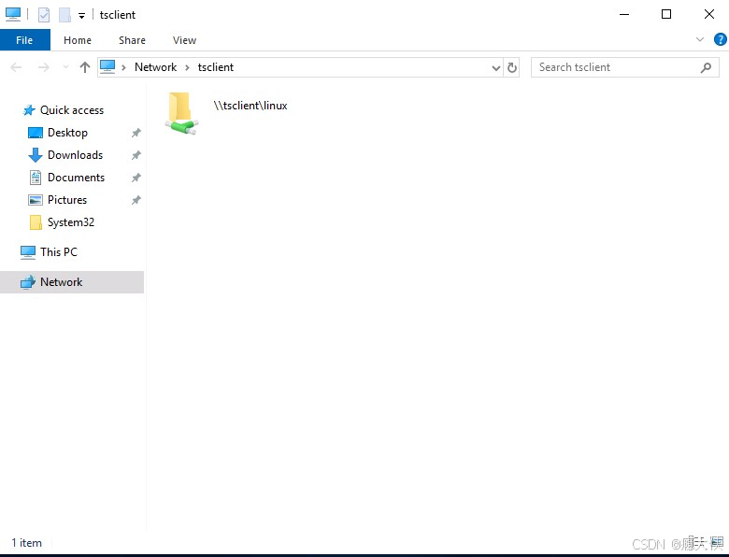The width and height of the screenshot is (729, 557).
Task: Select Quick access in navigation pane
Action: [x=72, y=110]
